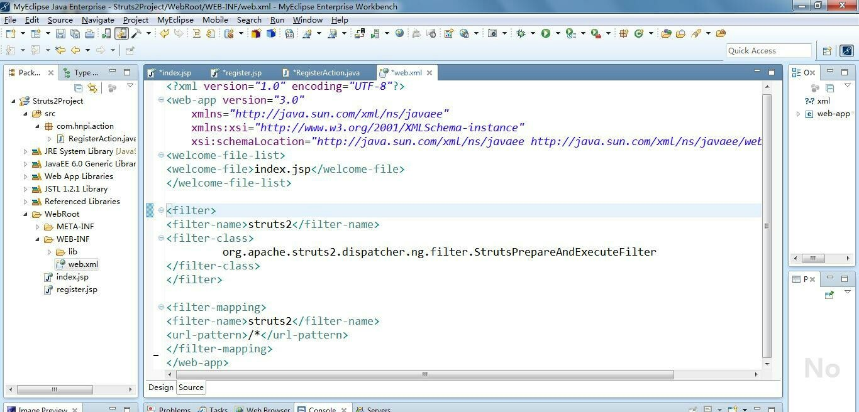Switch to the Design tab of web.xml editor
Image resolution: width=859 pixels, height=412 pixels.
click(x=161, y=388)
